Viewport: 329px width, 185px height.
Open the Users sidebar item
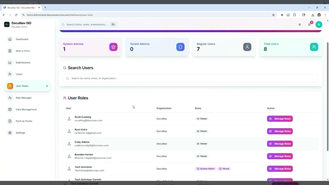click(x=27, y=74)
